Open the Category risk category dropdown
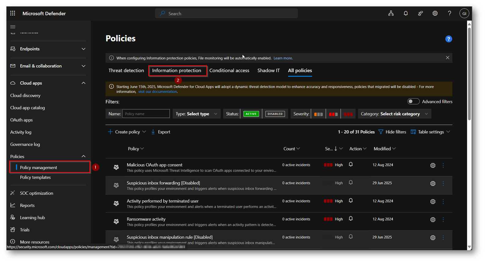Screen dimensions: 485x263 (394, 114)
